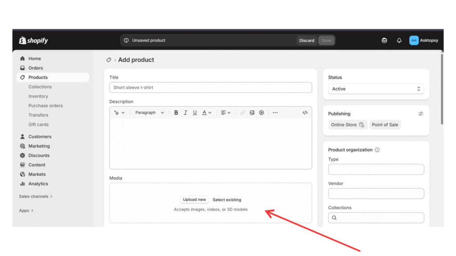The width and height of the screenshot is (456, 256).
Task: Open the Shopify Sidekick assistant icon
Action: pos(384,40)
